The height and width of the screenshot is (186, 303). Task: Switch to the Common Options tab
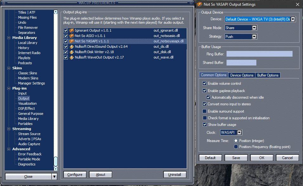click(x=214, y=75)
